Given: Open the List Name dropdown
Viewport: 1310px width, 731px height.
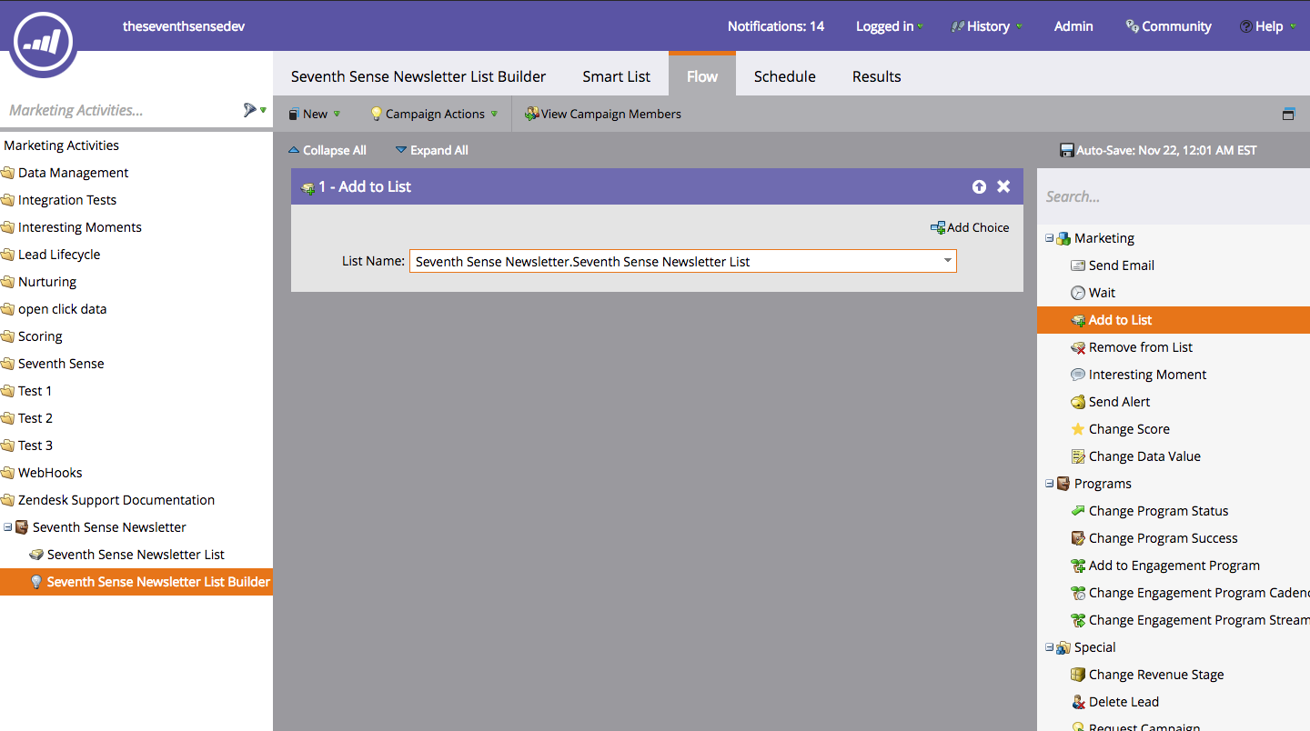Looking at the screenshot, I should pos(947,261).
